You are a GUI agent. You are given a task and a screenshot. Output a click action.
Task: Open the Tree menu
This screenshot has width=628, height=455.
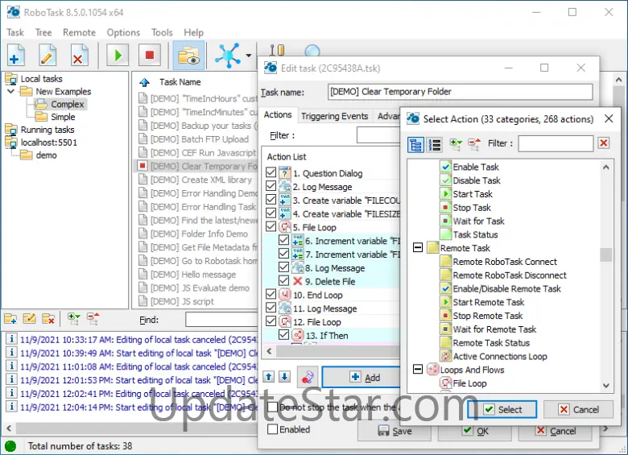pyautogui.click(x=43, y=32)
